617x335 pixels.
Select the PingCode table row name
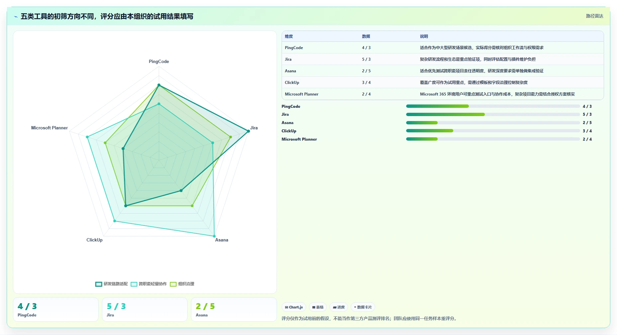294,48
